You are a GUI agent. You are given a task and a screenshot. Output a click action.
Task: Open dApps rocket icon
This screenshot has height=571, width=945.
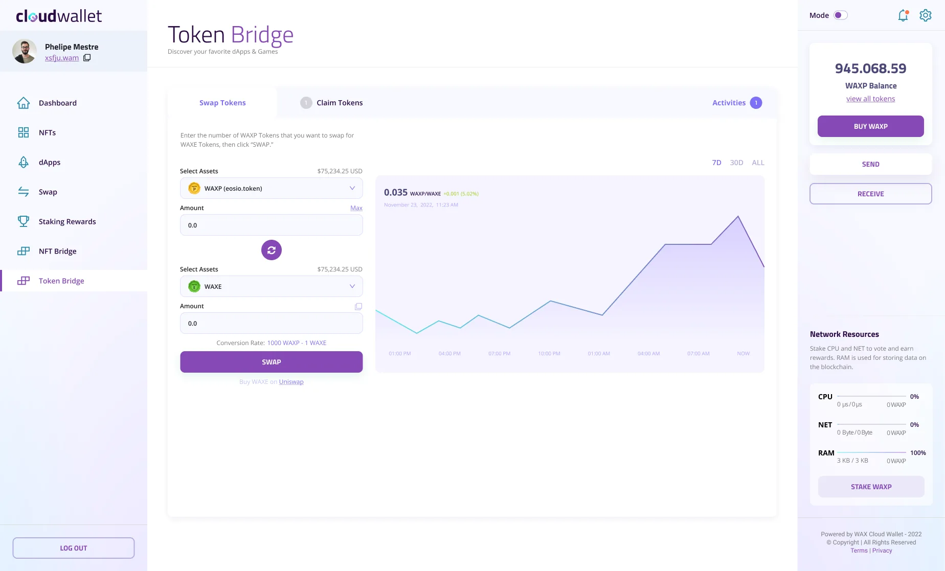24,162
